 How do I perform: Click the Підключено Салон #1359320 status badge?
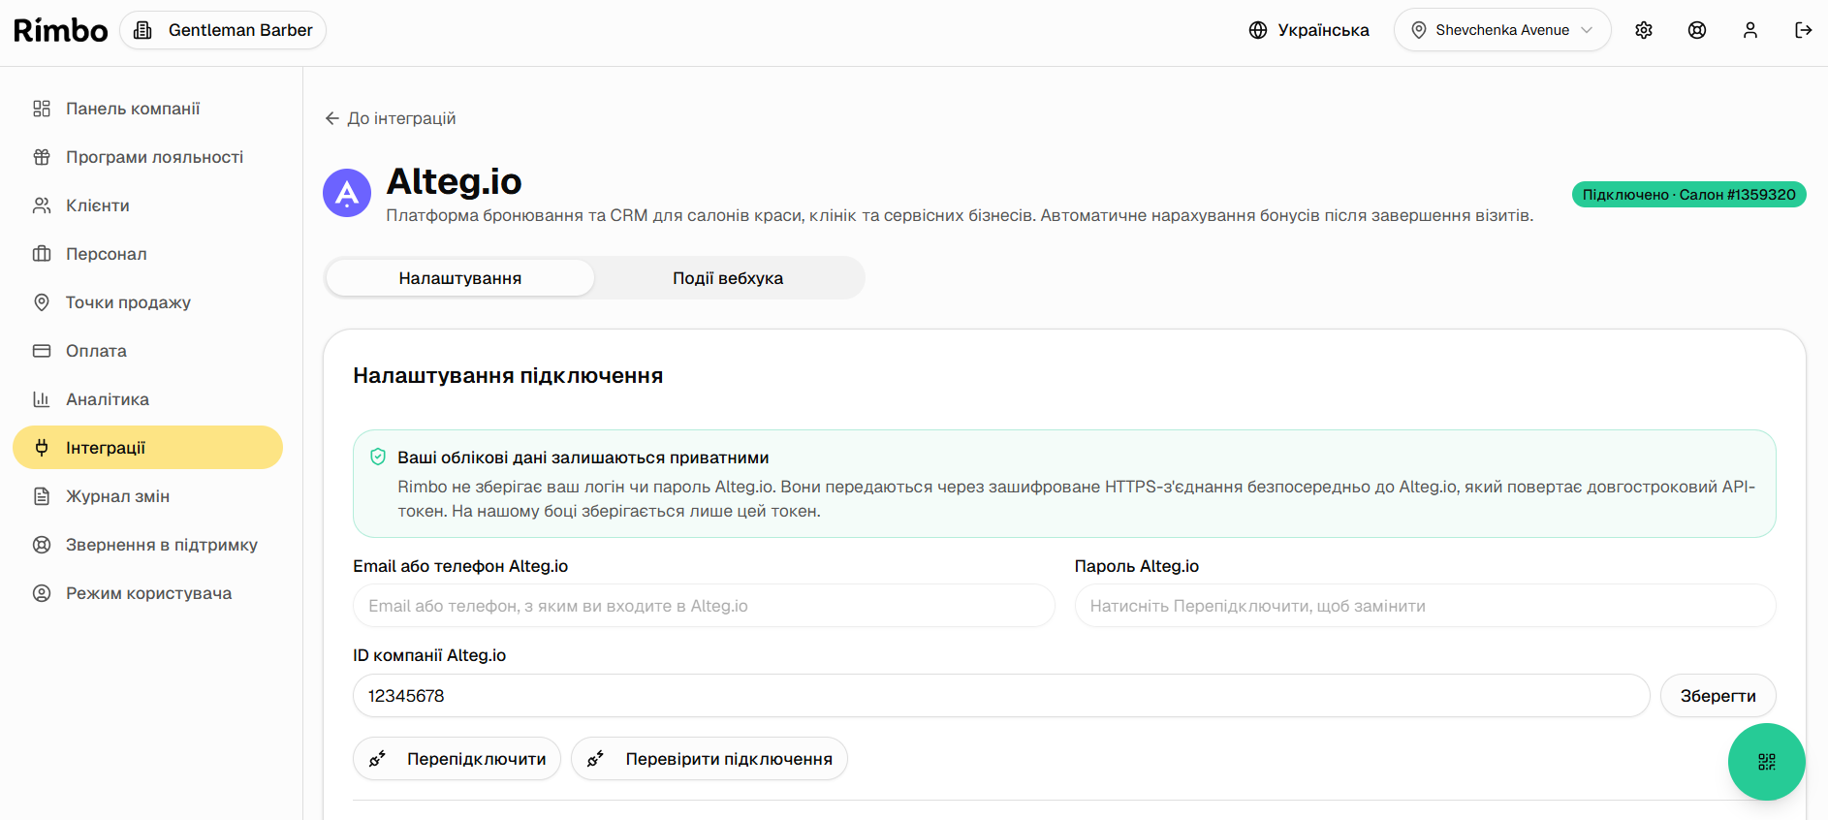tap(1688, 195)
